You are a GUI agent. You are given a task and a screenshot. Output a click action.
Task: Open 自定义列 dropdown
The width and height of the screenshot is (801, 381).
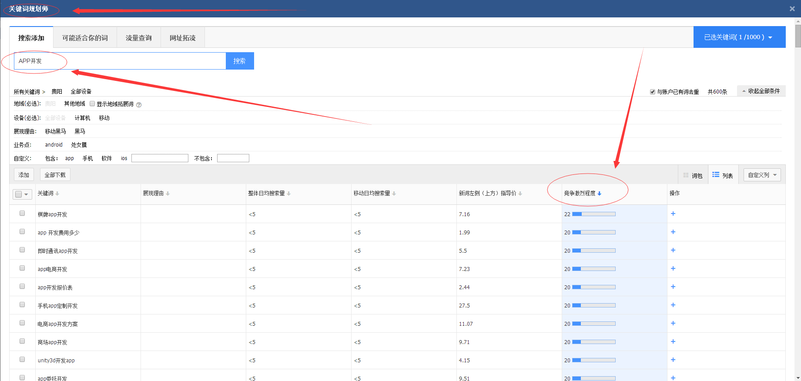(x=762, y=175)
